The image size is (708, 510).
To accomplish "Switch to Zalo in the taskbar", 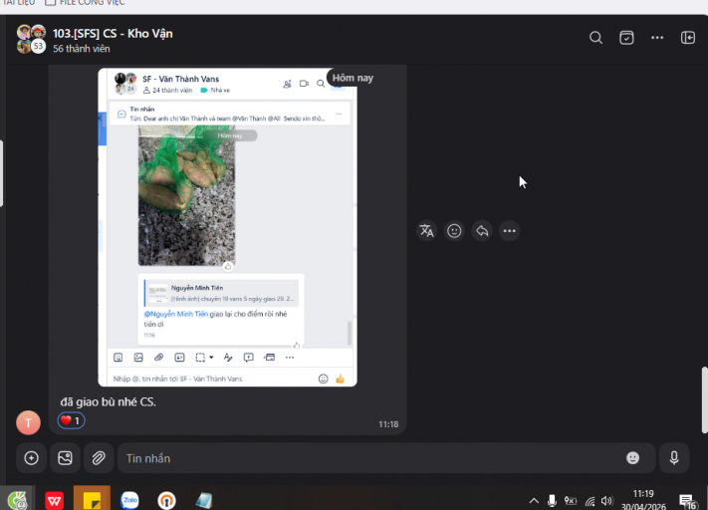I will pyautogui.click(x=129, y=500).
